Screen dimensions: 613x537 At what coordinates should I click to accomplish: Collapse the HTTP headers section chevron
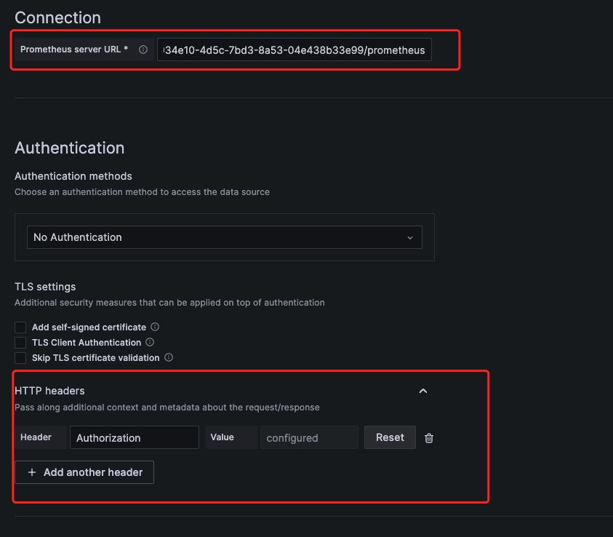pyautogui.click(x=423, y=391)
